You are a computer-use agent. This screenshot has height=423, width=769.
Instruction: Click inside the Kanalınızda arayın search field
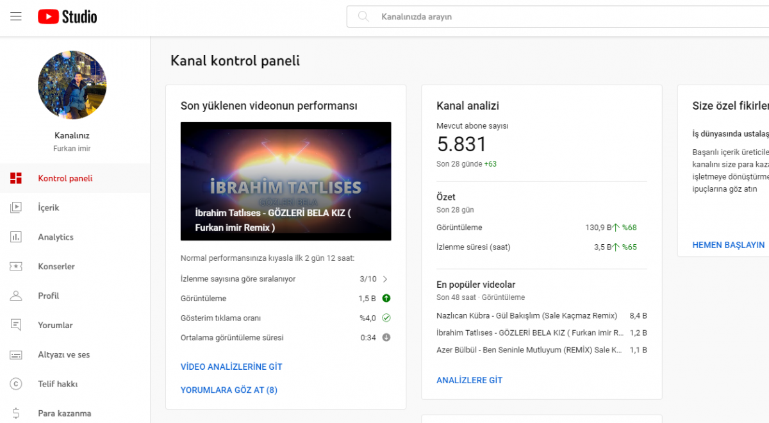pyautogui.click(x=558, y=17)
